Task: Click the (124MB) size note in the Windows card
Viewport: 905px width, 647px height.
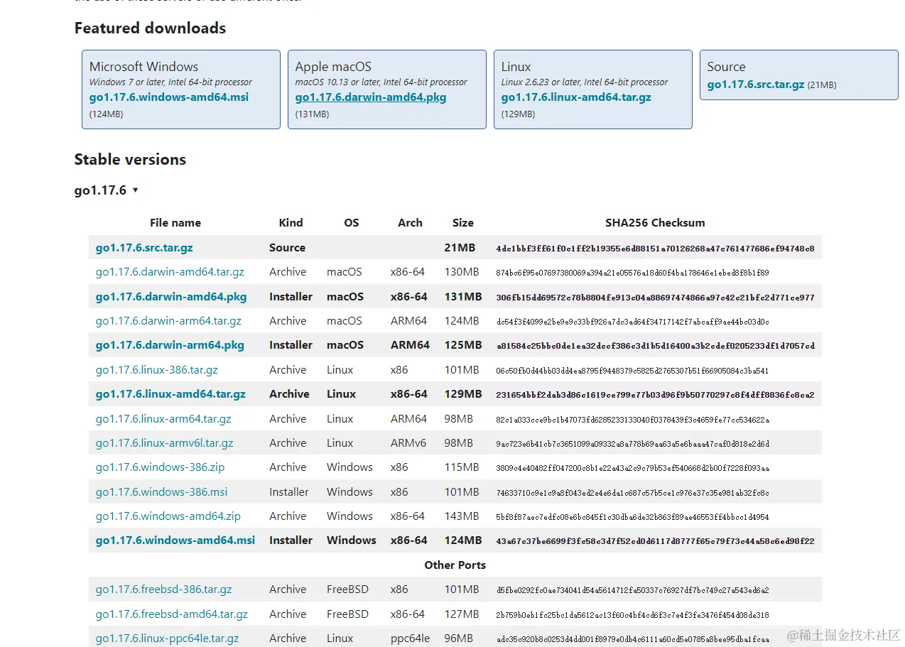Action: click(x=106, y=114)
